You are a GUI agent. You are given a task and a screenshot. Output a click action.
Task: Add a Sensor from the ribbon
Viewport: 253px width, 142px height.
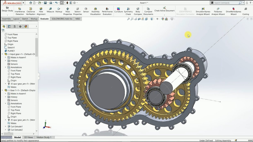pos(86,10)
